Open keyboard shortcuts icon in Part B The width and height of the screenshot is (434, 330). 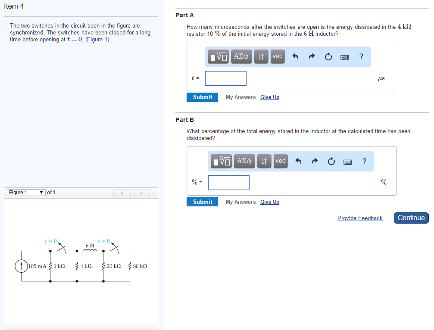[x=348, y=162]
